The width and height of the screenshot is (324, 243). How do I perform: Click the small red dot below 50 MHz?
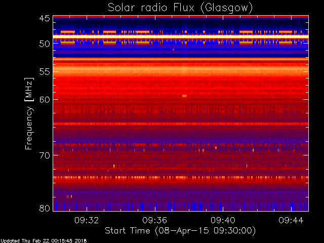click(x=173, y=50)
